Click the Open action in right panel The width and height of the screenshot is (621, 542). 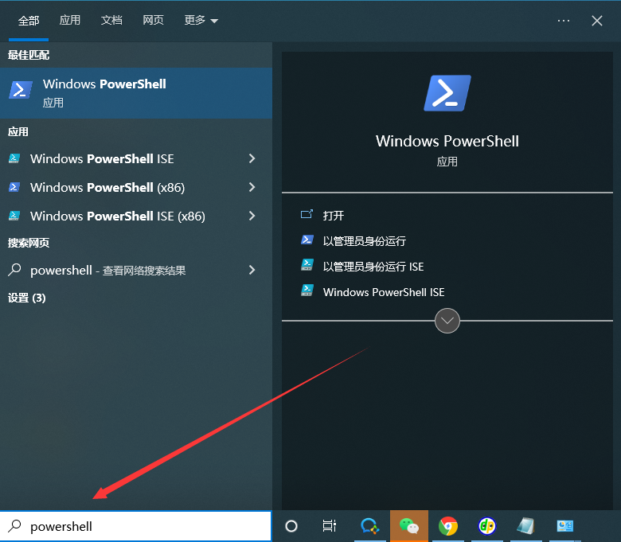pyautogui.click(x=333, y=215)
